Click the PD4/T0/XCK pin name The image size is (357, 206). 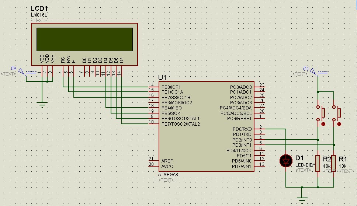(239, 151)
